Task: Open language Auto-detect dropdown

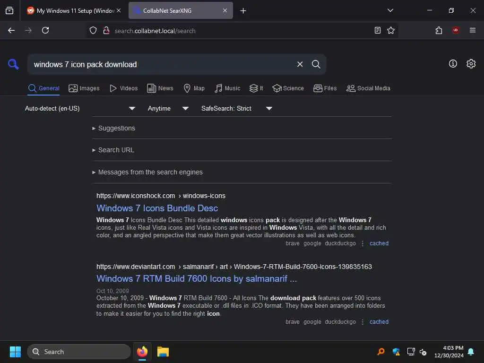Action: (x=80, y=108)
